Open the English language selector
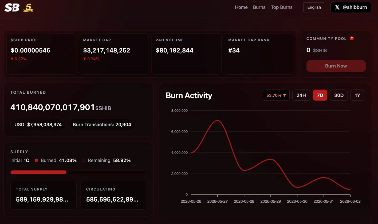Image resolution: width=378 pixels, height=224 pixels. tap(314, 7)
